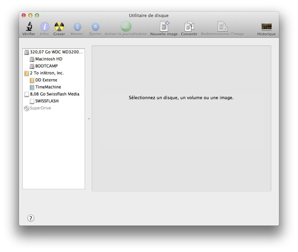The width and height of the screenshot is (298, 252).
Task: Open the Historique log
Action: (x=266, y=27)
